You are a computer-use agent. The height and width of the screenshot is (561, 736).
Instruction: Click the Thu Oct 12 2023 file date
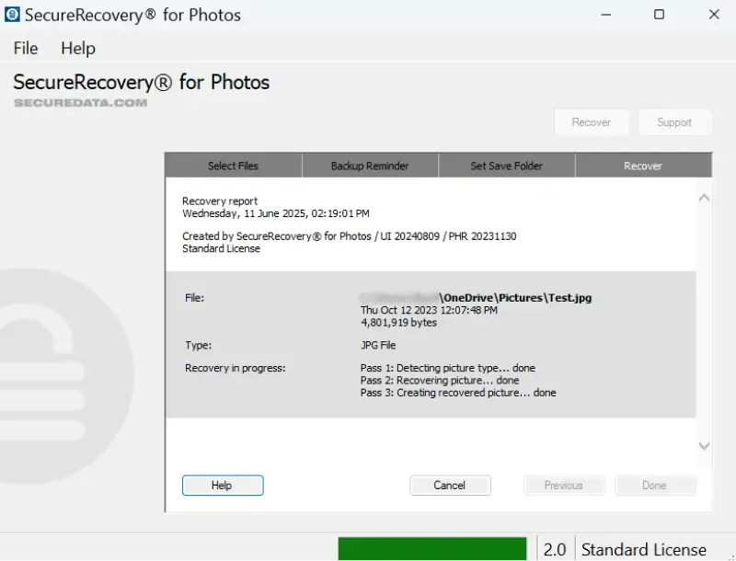[x=429, y=310]
